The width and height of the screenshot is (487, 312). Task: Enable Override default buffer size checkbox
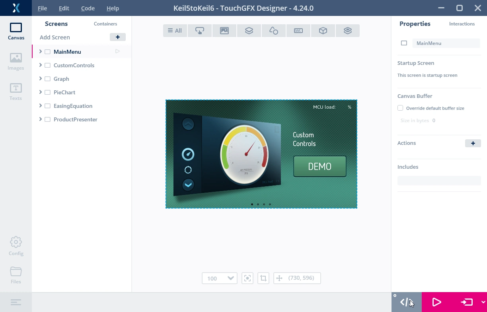pos(400,108)
